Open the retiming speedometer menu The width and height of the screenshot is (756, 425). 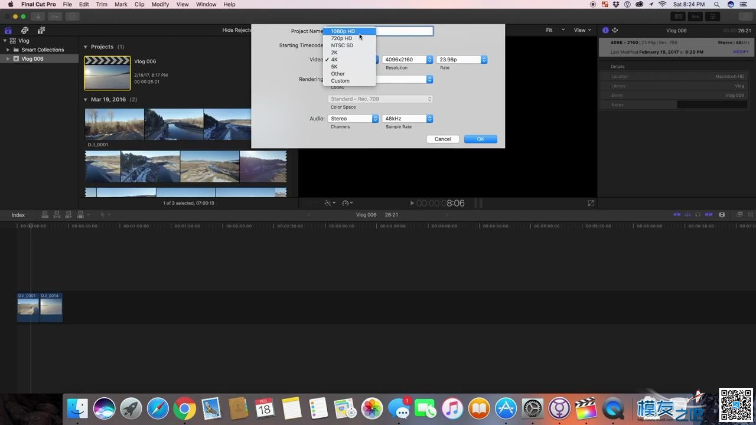click(x=347, y=203)
